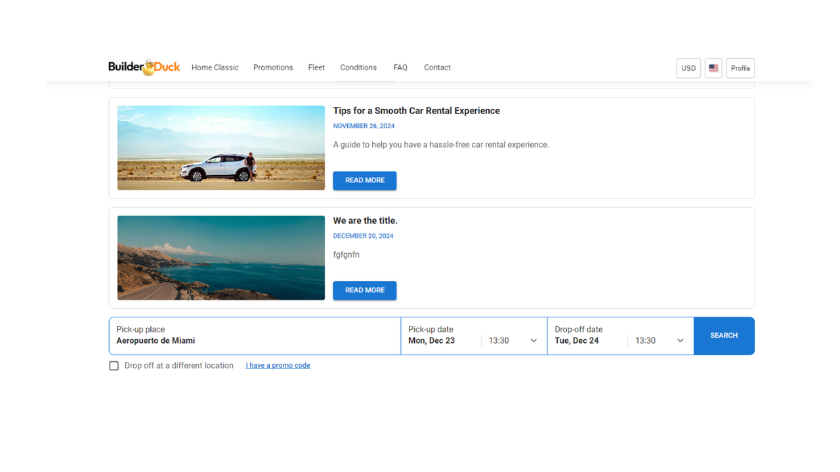
Task: Read more about smooth car rental tips
Action: tap(364, 180)
